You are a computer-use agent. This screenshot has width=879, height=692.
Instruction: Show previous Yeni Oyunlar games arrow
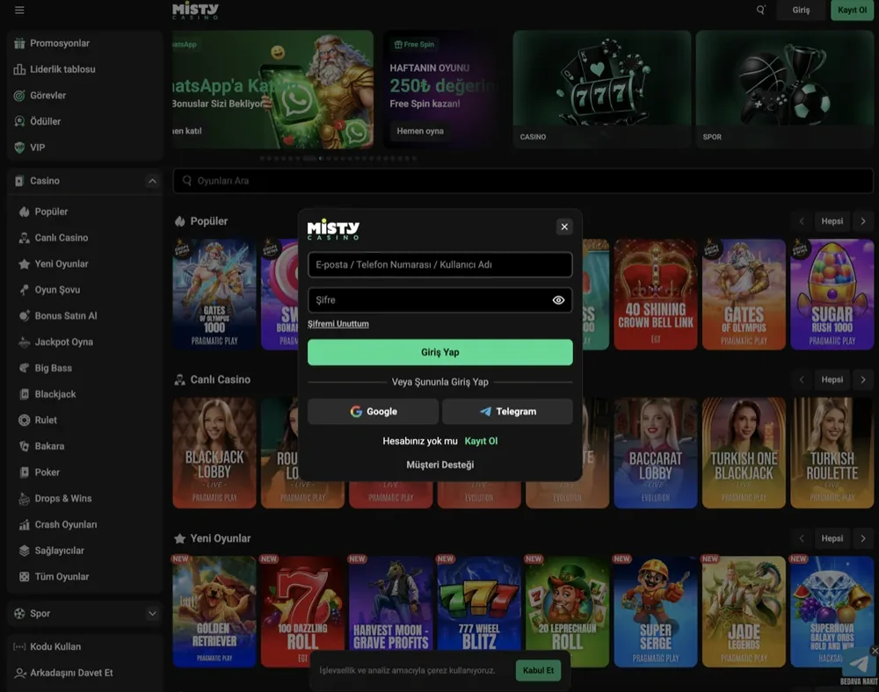point(802,538)
